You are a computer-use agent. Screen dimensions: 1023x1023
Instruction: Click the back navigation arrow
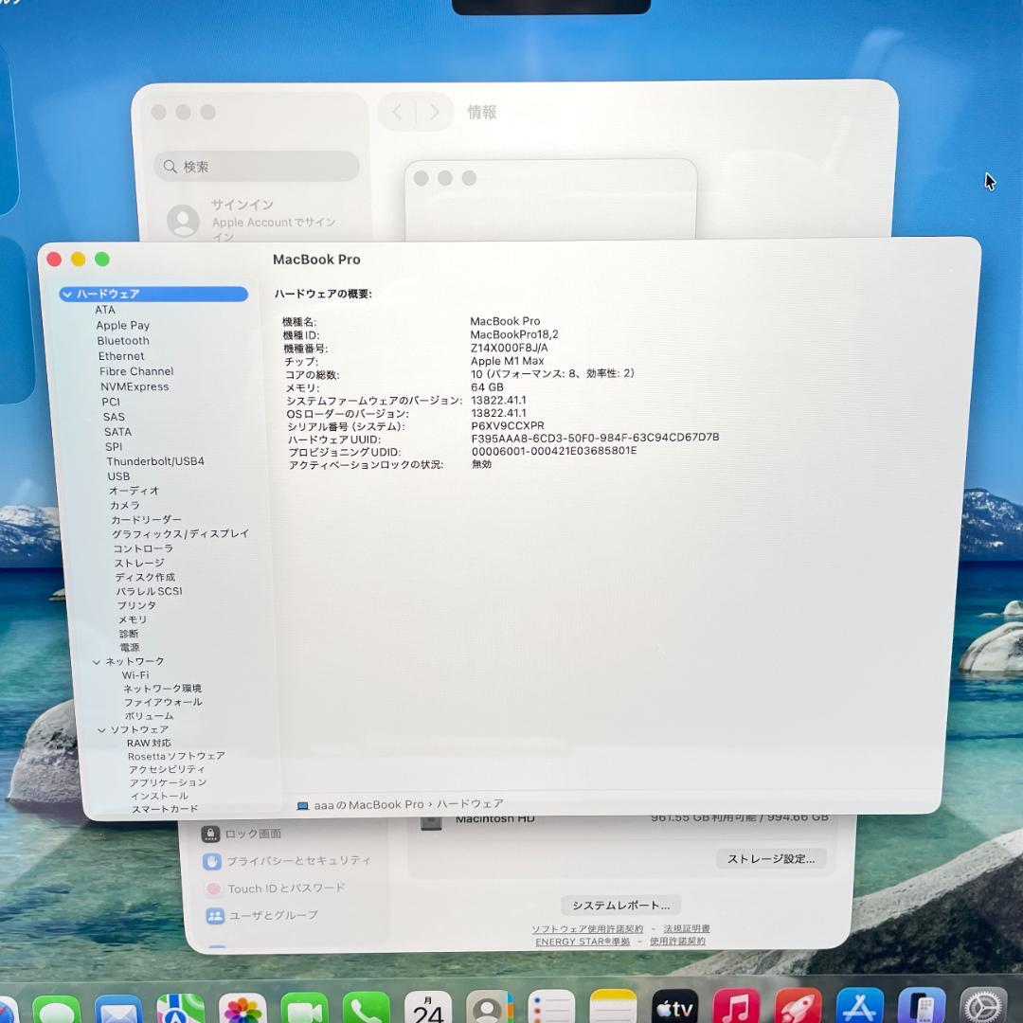tap(396, 111)
